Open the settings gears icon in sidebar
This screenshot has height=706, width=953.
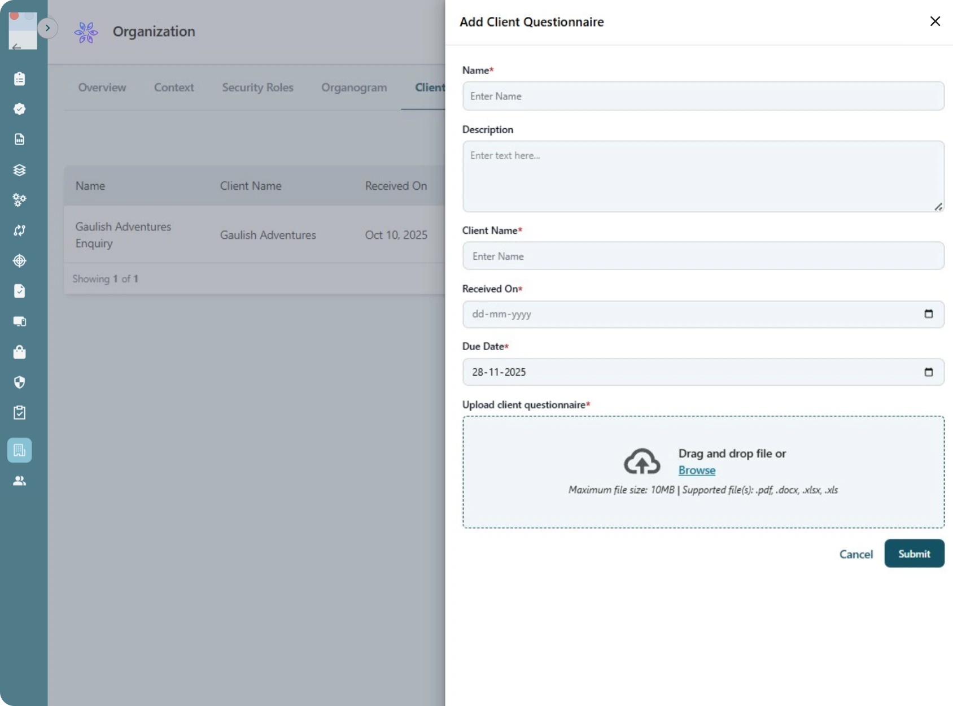click(19, 200)
